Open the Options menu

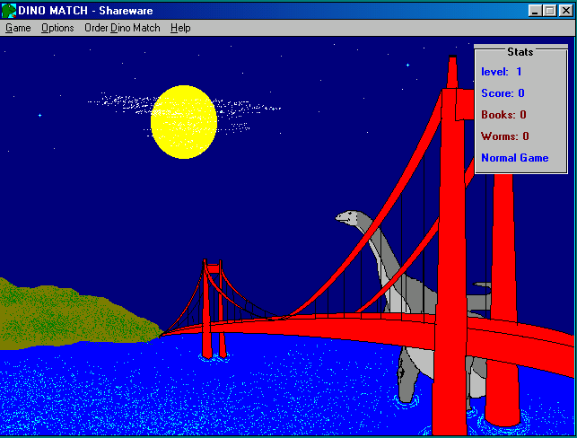(57, 28)
